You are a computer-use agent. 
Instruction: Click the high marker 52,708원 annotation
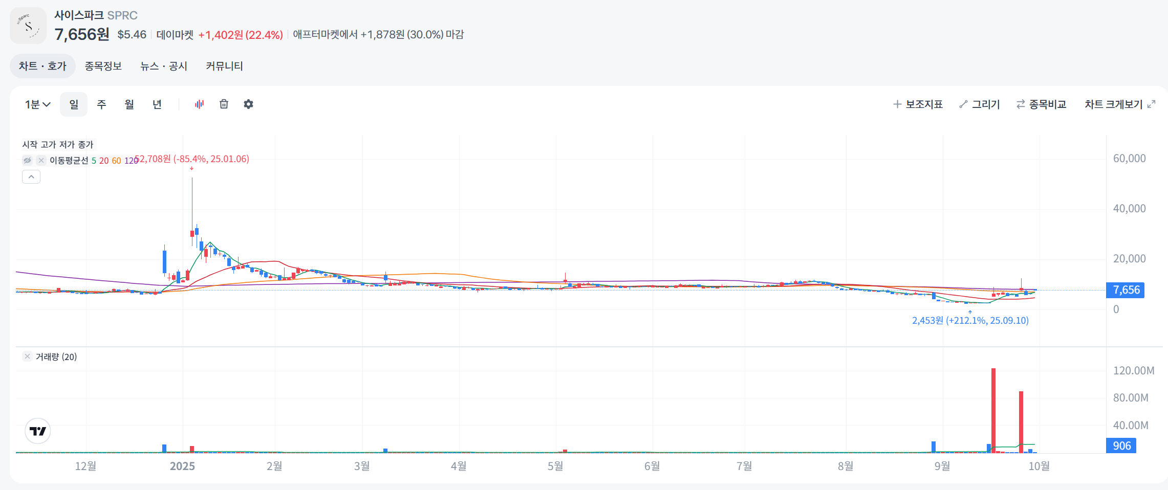tap(192, 159)
